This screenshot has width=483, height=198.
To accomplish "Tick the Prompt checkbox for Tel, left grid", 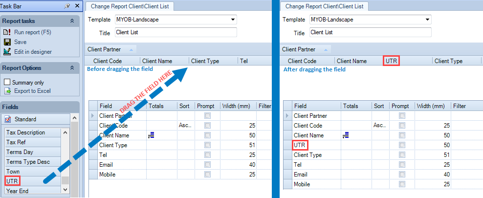I will click(x=208, y=155).
